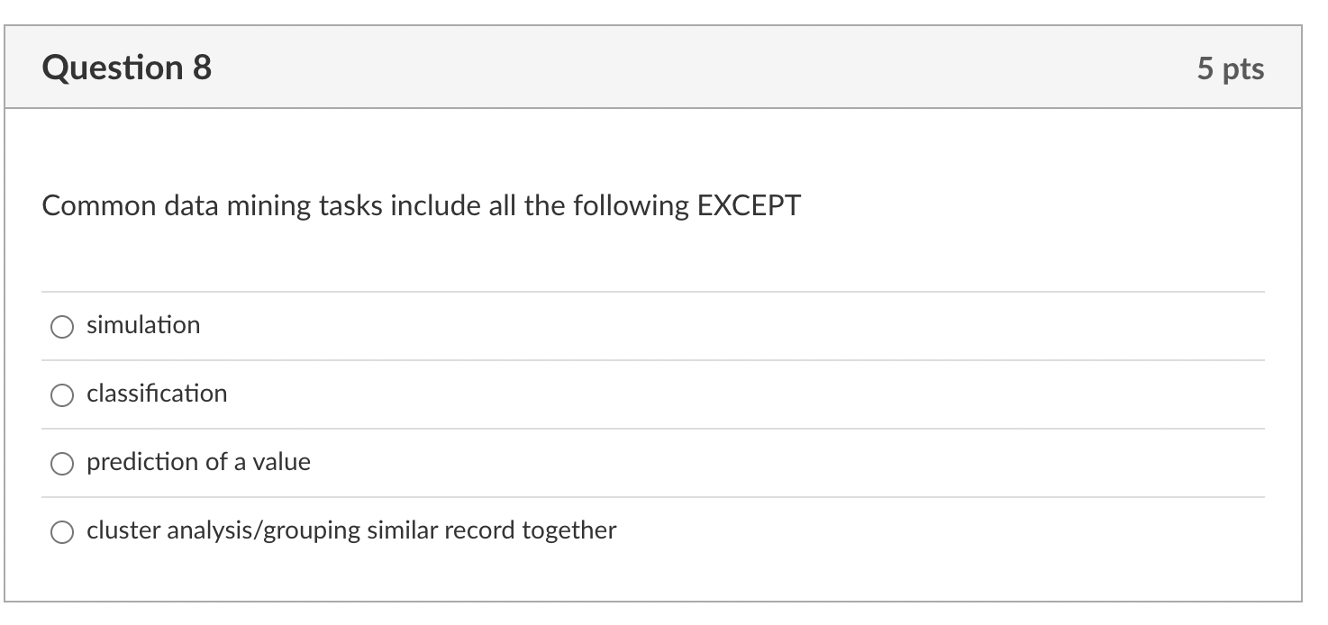This screenshot has height=625, width=1328.
Task: Select the classification radio button
Action: pos(61,394)
